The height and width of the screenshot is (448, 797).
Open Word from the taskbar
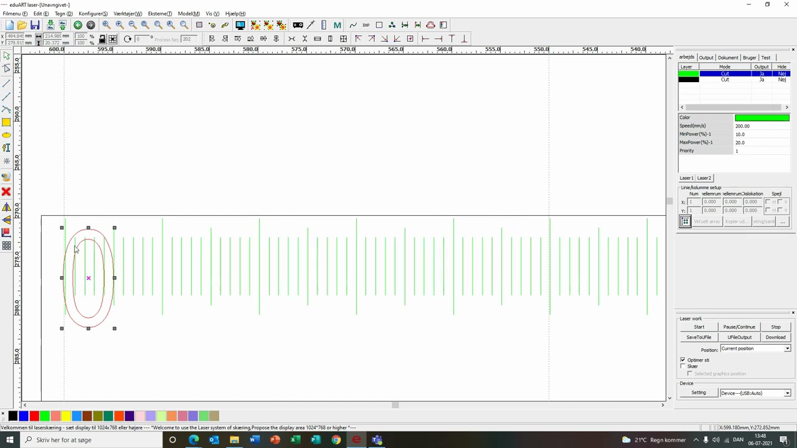coord(254,440)
